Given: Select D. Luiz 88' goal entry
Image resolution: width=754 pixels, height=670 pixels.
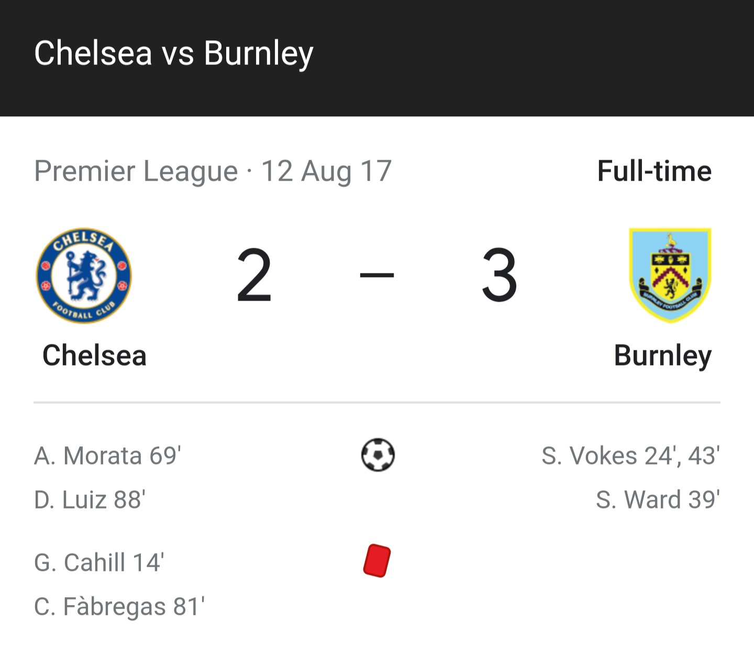Looking at the screenshot, I should click(x=90, y=500).
